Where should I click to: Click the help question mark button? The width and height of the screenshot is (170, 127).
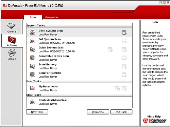pyautogui.click(x=161, y=3)
